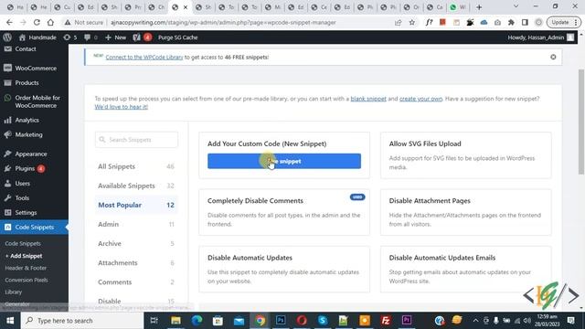Open the New content menu
585x329 pixels.
pos(116,37)
